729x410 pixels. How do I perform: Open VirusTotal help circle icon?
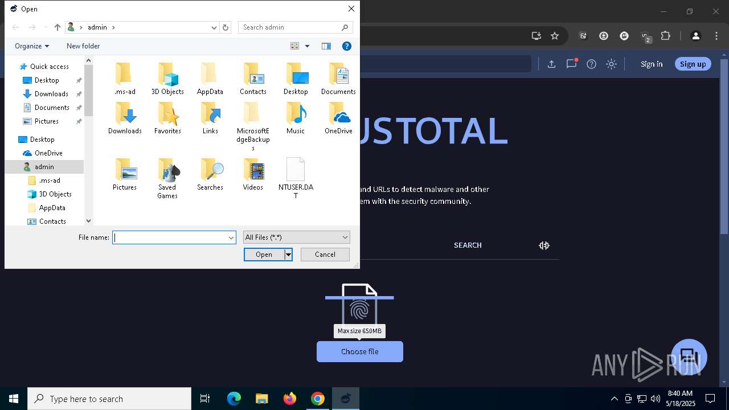click(591, 64)
